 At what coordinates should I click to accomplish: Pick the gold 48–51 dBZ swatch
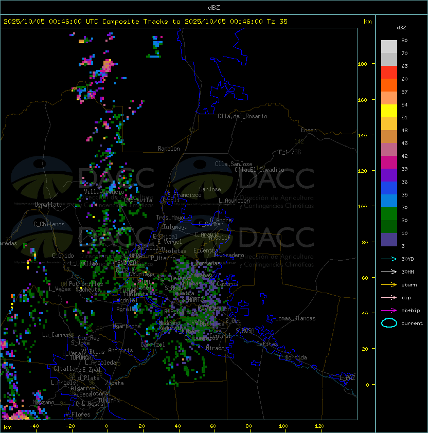tap(389, 124)
